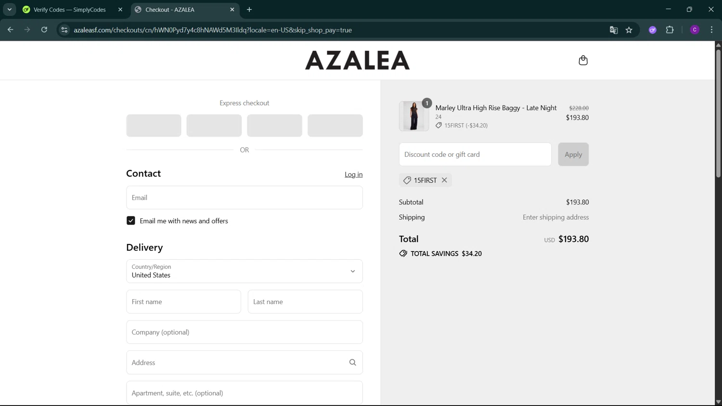Click the address search magnifier icon
Screen dimensions: 722x406
[353, 362]
